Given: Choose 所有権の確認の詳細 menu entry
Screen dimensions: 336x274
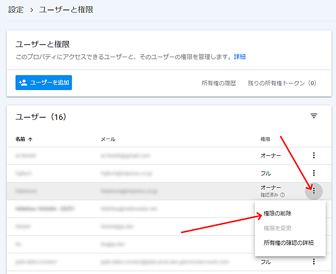Looking at the screenshot, I should 288,243.
